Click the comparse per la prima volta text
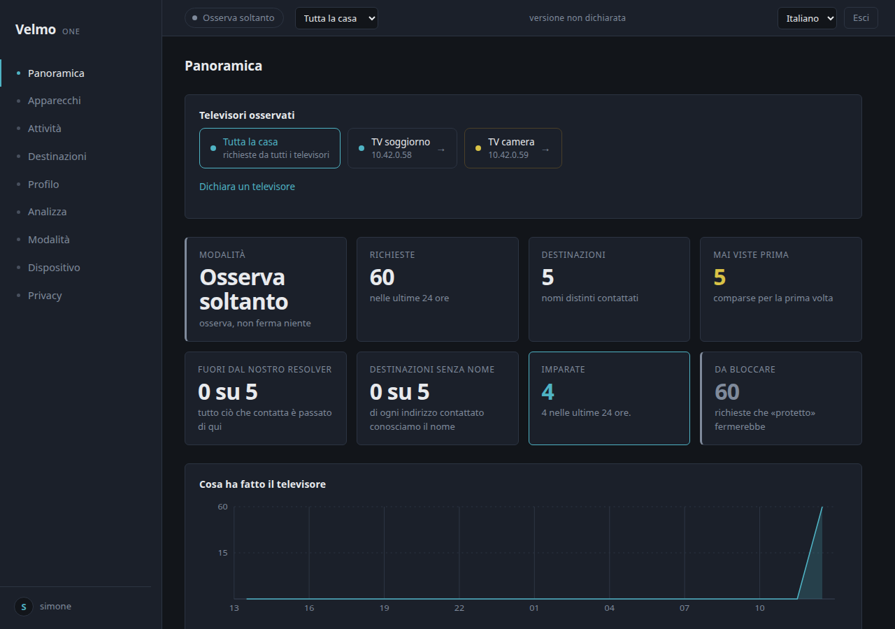Image resolution: width=895 pixels, height=629 pixels. (773, 298)
